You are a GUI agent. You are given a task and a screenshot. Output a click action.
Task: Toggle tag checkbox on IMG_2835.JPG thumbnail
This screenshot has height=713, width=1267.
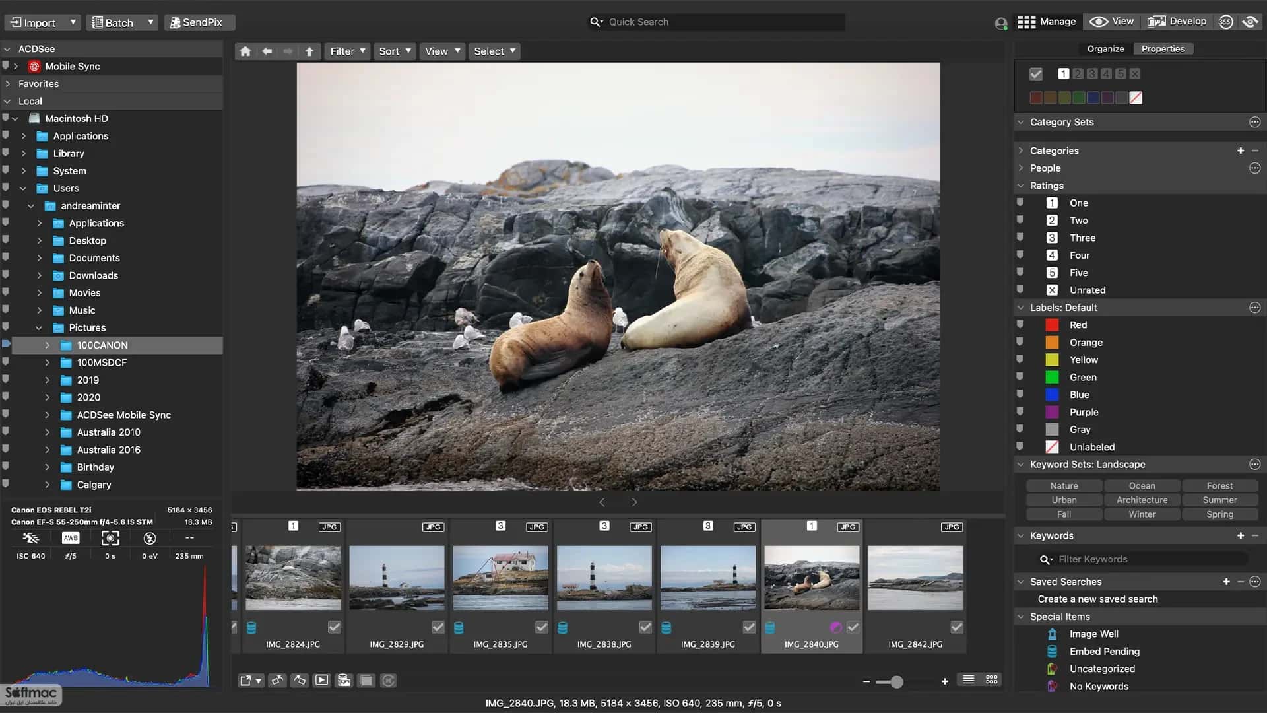click(x=542, y=627)
